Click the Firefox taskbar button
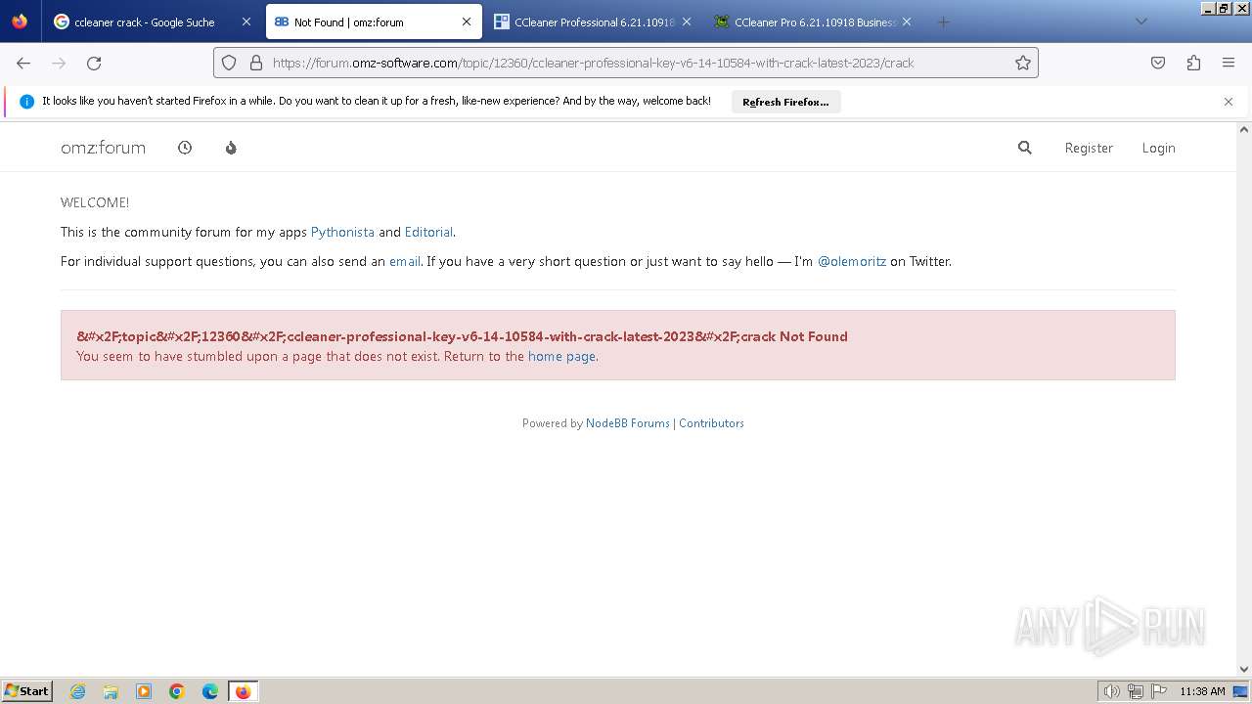The height and width of the screenshot is (704, 1252). point(243,691)
